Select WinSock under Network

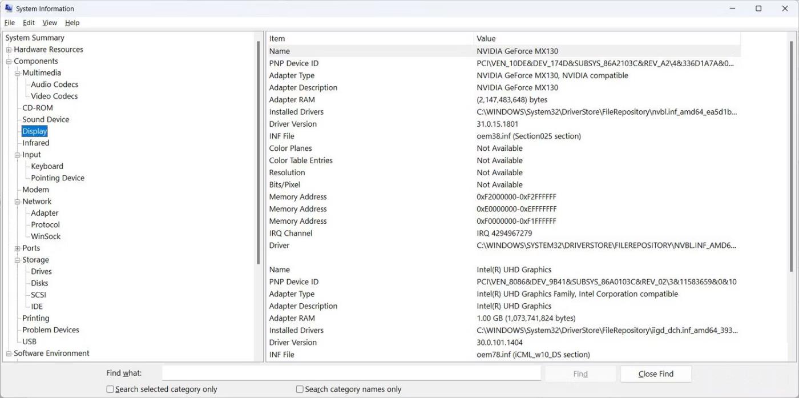coord(46,236)
